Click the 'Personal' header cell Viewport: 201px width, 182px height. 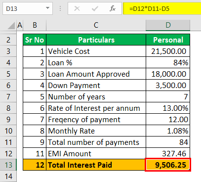168,40
